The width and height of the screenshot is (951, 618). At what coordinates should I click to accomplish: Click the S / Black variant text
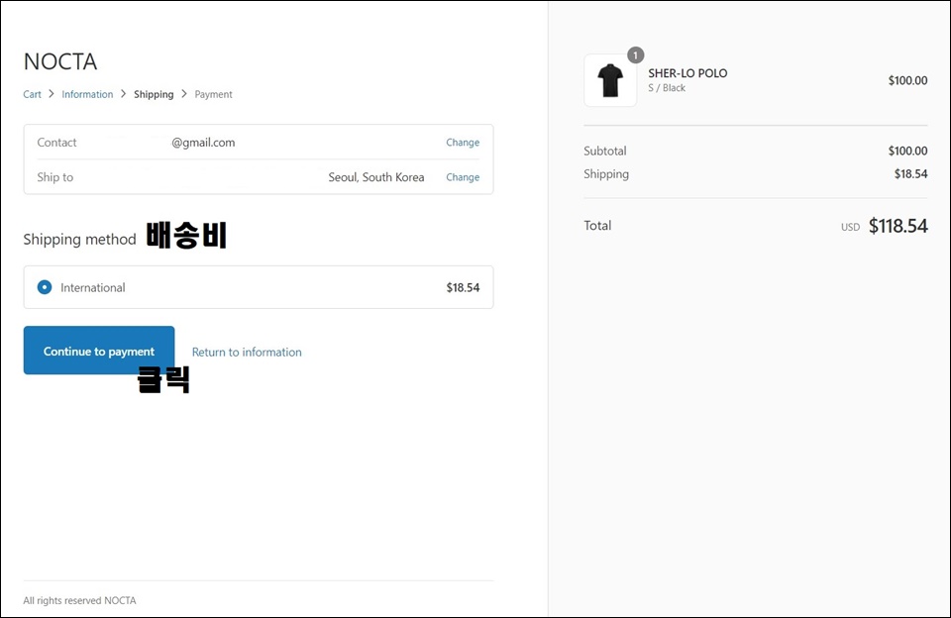pyautogui.click(x=667, y=88)
